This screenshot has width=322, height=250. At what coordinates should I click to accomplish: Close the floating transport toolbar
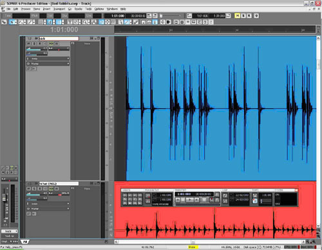coord(296,190)
